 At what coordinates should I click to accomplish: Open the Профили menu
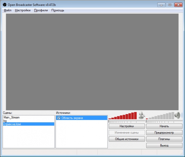[x=41, y=10]
